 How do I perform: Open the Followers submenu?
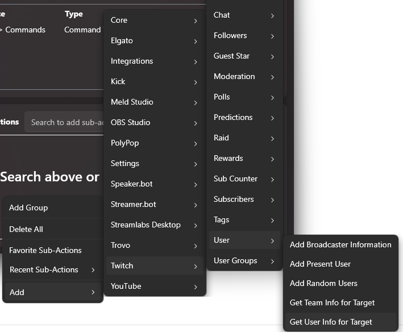coord(244,35)
